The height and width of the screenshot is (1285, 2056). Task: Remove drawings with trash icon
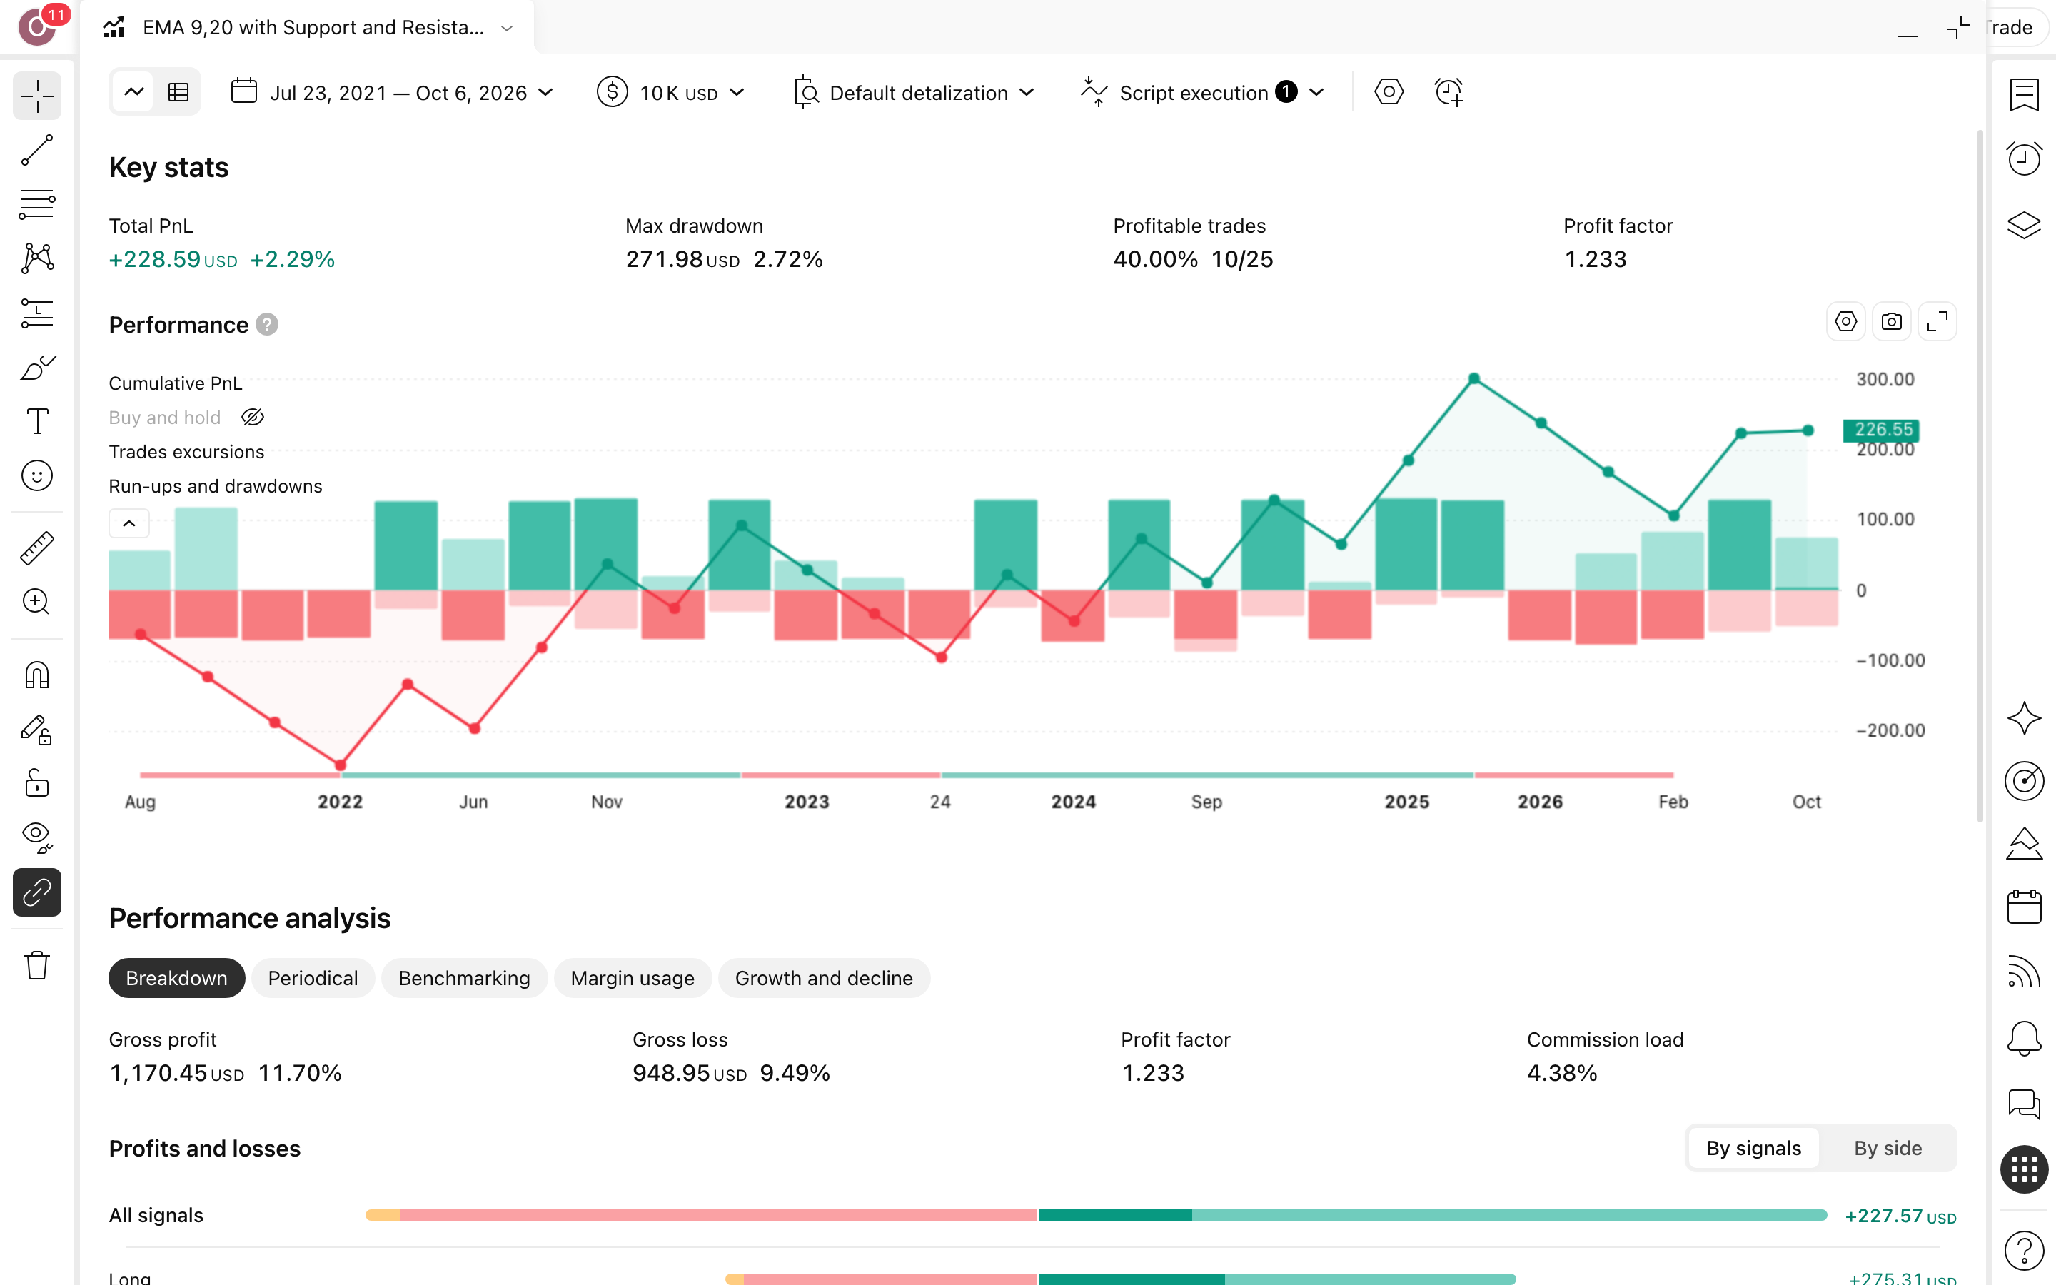pyautogui.click(x=37, y=965)
